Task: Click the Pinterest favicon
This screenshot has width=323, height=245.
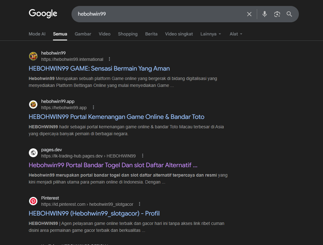Action: [33, 201]
